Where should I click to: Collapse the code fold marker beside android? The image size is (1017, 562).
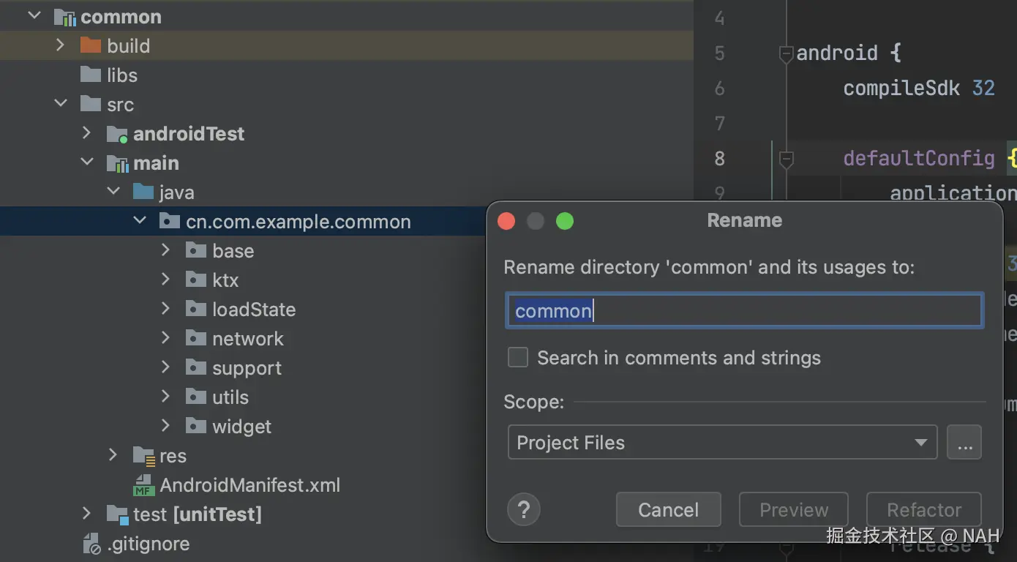(786, 53)
